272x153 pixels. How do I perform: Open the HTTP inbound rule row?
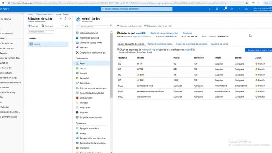[x=194, y=64]
